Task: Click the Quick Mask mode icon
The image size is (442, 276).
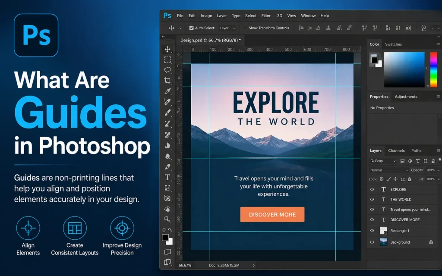Action: point(167,251)
